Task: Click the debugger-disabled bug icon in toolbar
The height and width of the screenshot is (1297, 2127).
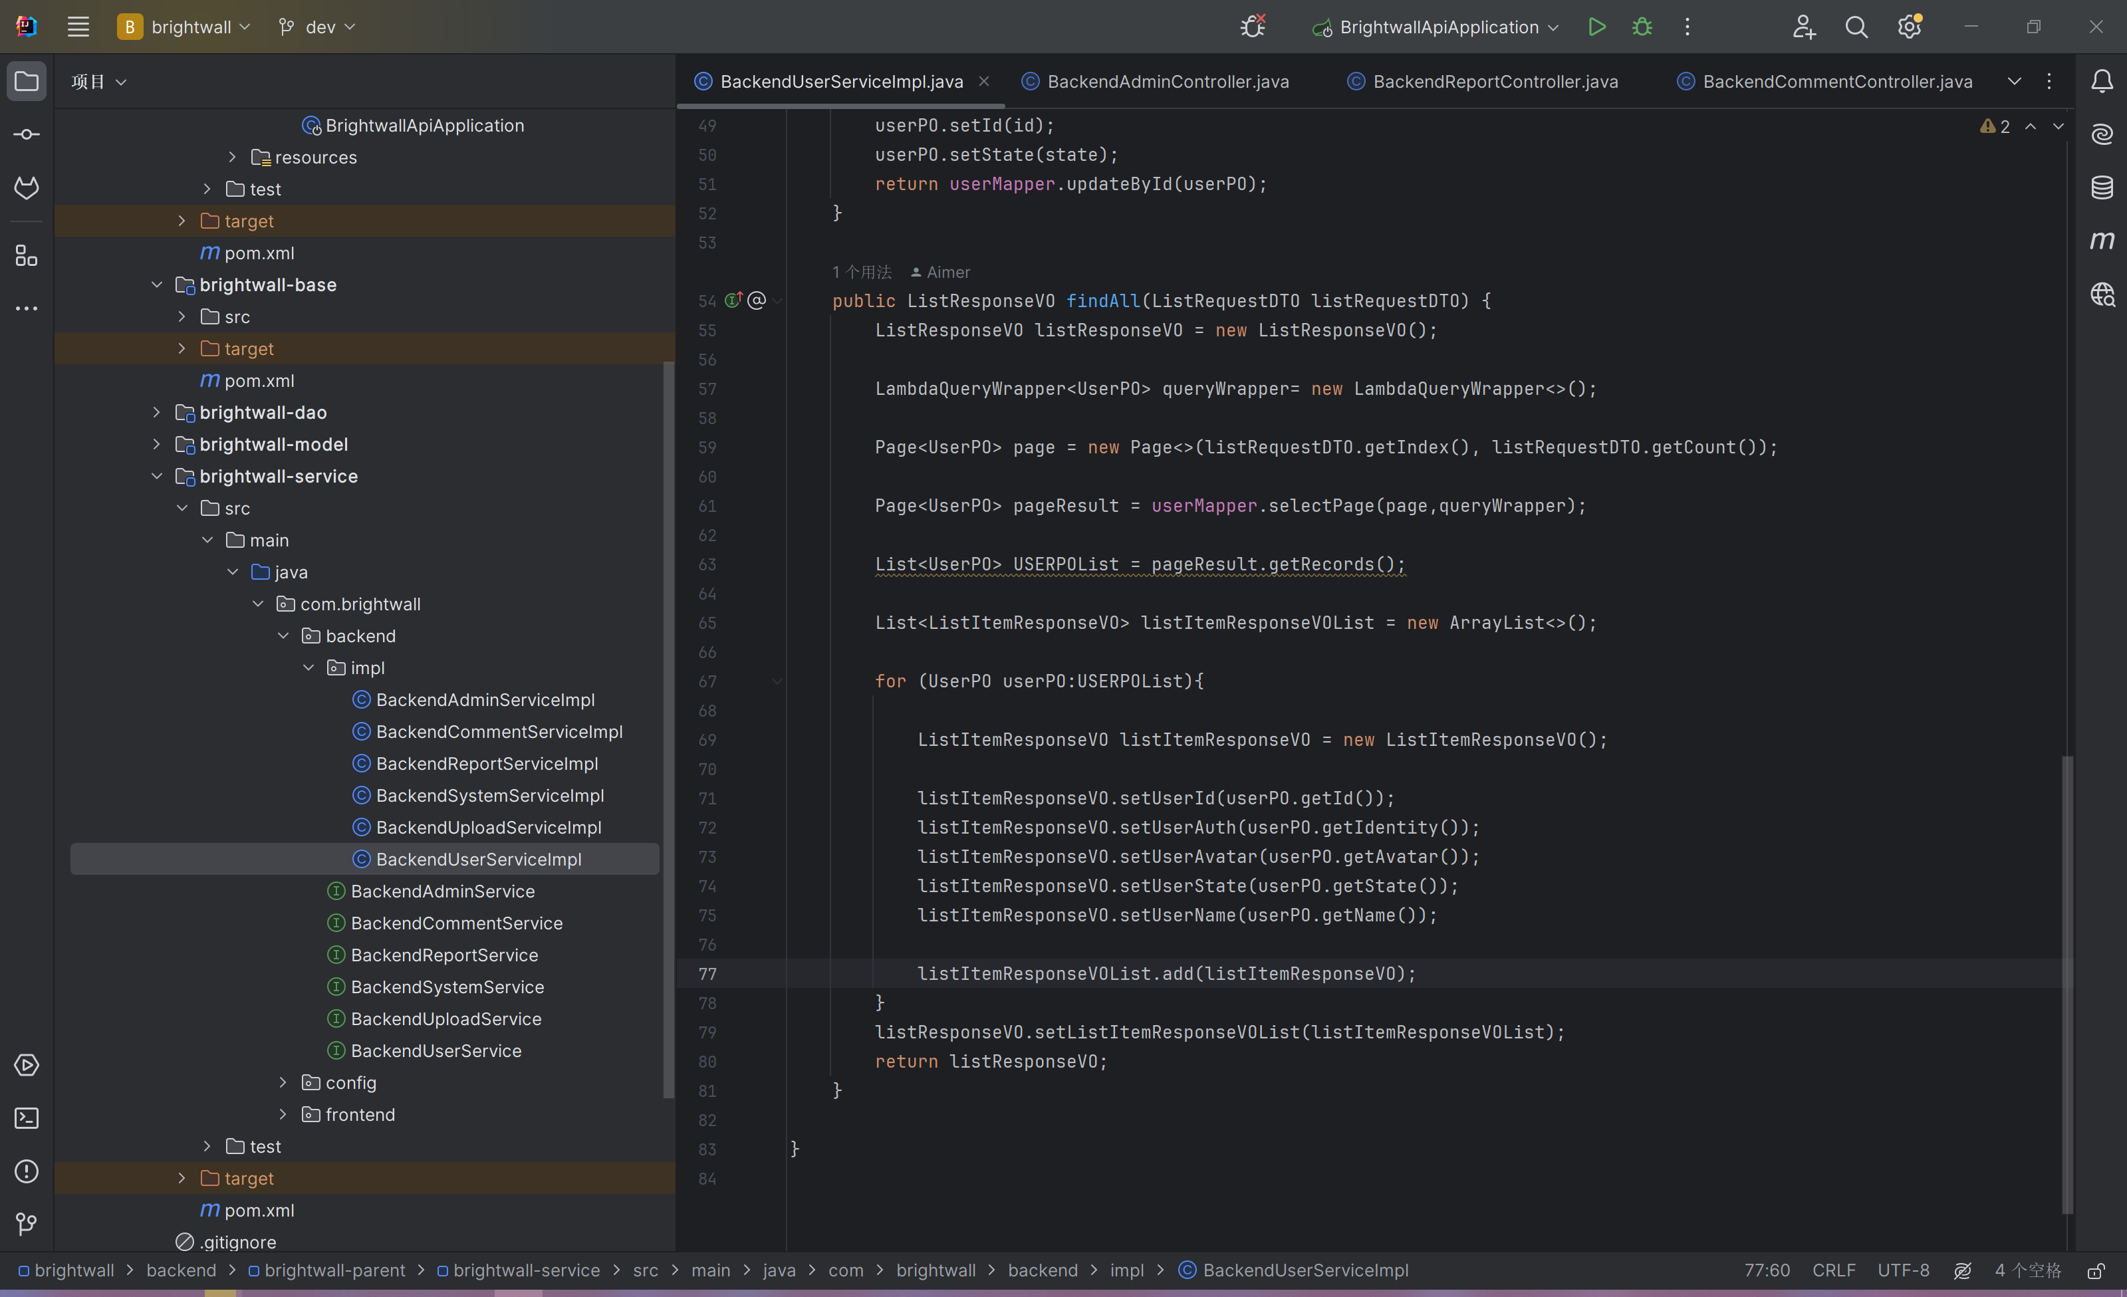Action: point(1253,27)
